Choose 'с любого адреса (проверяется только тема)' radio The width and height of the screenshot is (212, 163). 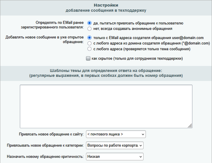(89, 49)
